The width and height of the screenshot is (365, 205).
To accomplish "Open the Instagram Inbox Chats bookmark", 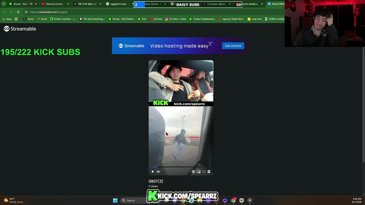I will [x=176, y=19].
